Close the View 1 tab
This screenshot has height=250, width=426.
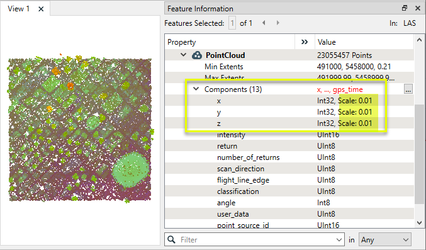tap(41, 9)
